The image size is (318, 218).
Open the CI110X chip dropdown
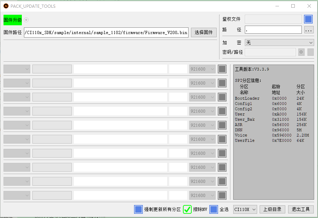(x=245, y=209)
